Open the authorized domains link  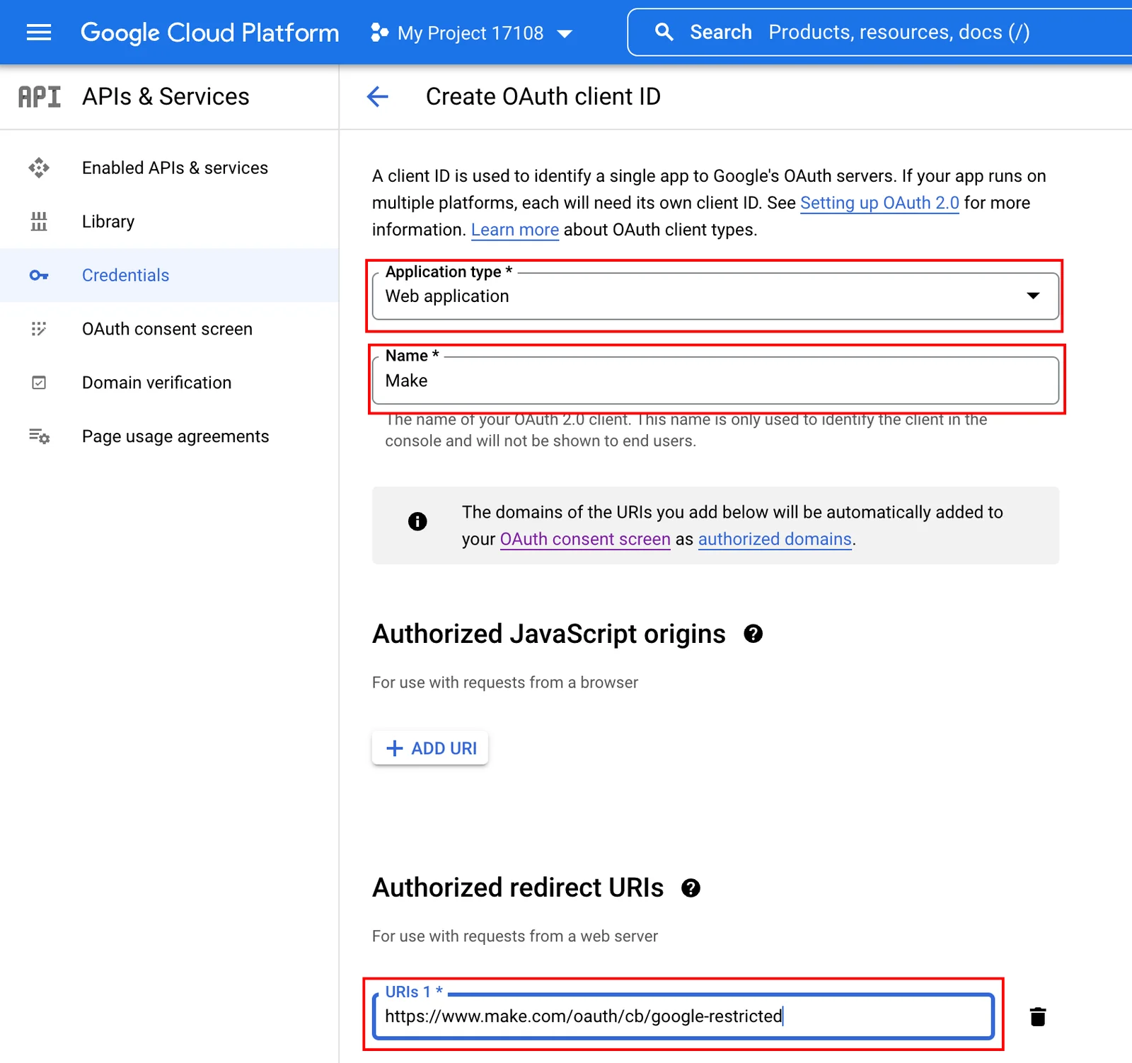coord(775,539)
